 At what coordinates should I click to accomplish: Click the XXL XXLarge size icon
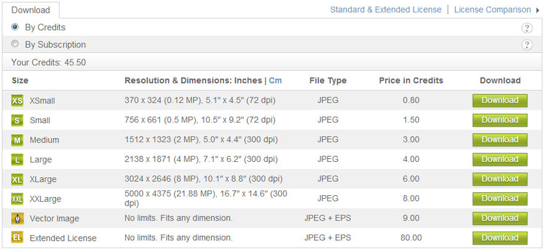pos(17,199)
